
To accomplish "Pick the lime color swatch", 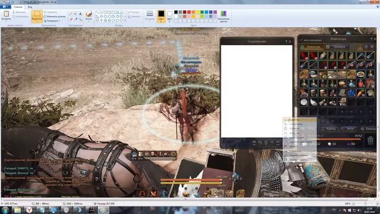I will click(202, 17).
